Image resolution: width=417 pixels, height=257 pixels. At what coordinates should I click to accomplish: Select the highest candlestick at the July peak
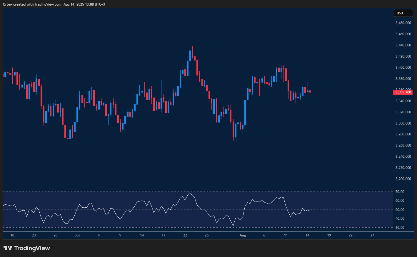[192, 53]
